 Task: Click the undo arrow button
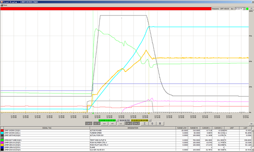113,124
